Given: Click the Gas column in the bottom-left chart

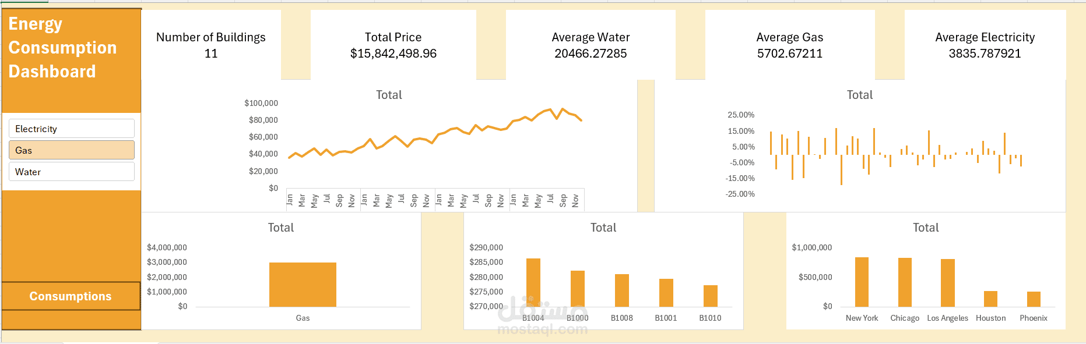Looking at the screenshot, I should [x=303, y=285].
